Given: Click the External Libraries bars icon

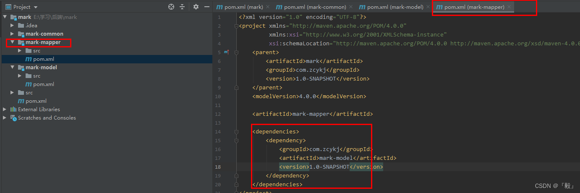Looking at the screenshot, I should point(13,110).
